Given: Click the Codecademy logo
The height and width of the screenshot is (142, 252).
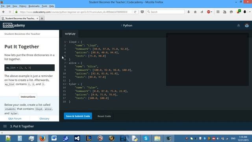Looking at the screenshot, I should click(14, 25).
